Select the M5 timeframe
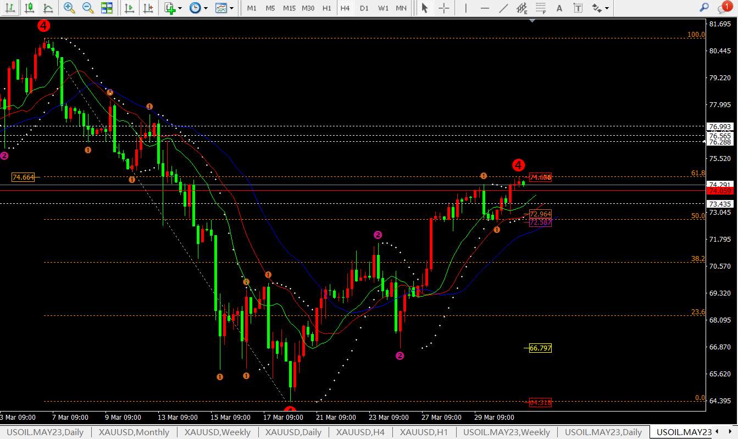Viewport: 738px width, 439px height. coord(270,8)
